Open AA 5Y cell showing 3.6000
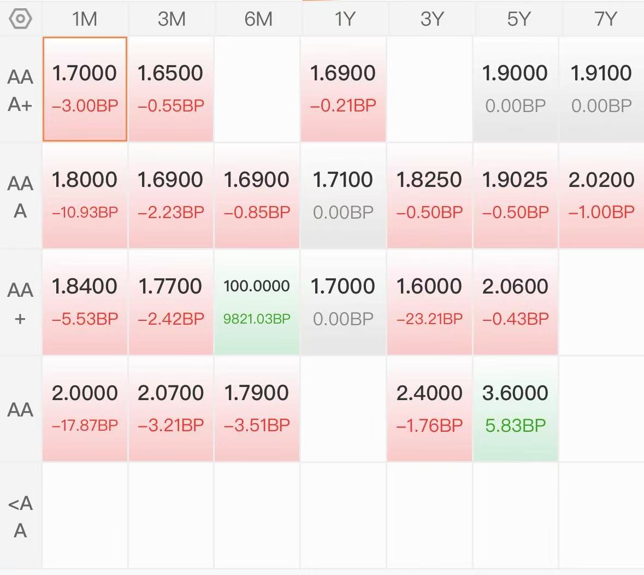Screen dimensions: 644x575 tap(516, 409)
